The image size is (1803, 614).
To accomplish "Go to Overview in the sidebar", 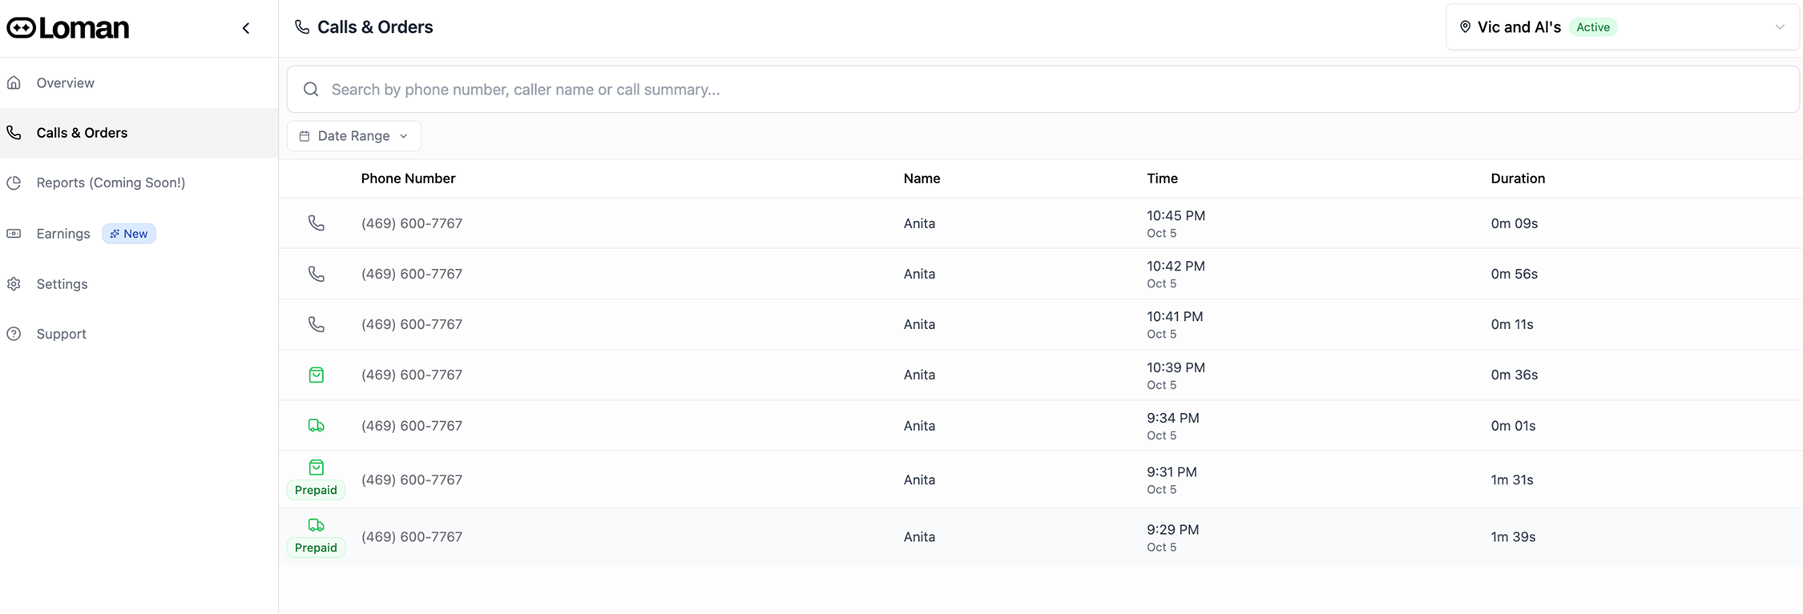I will point(65,83).
